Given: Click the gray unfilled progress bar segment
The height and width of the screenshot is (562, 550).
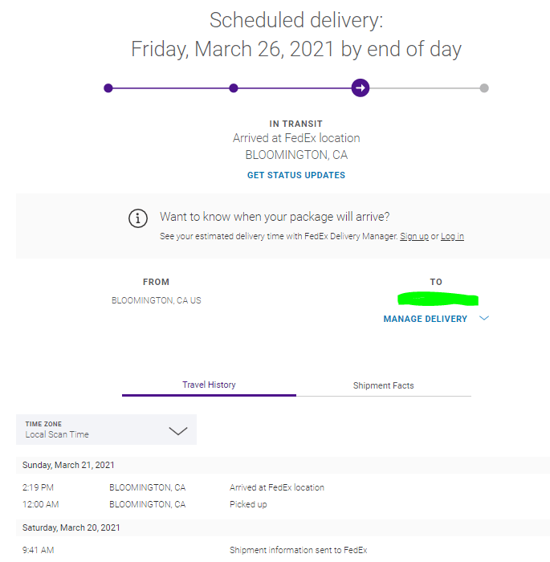Looking at the screenshot, I should coord(426,88).
